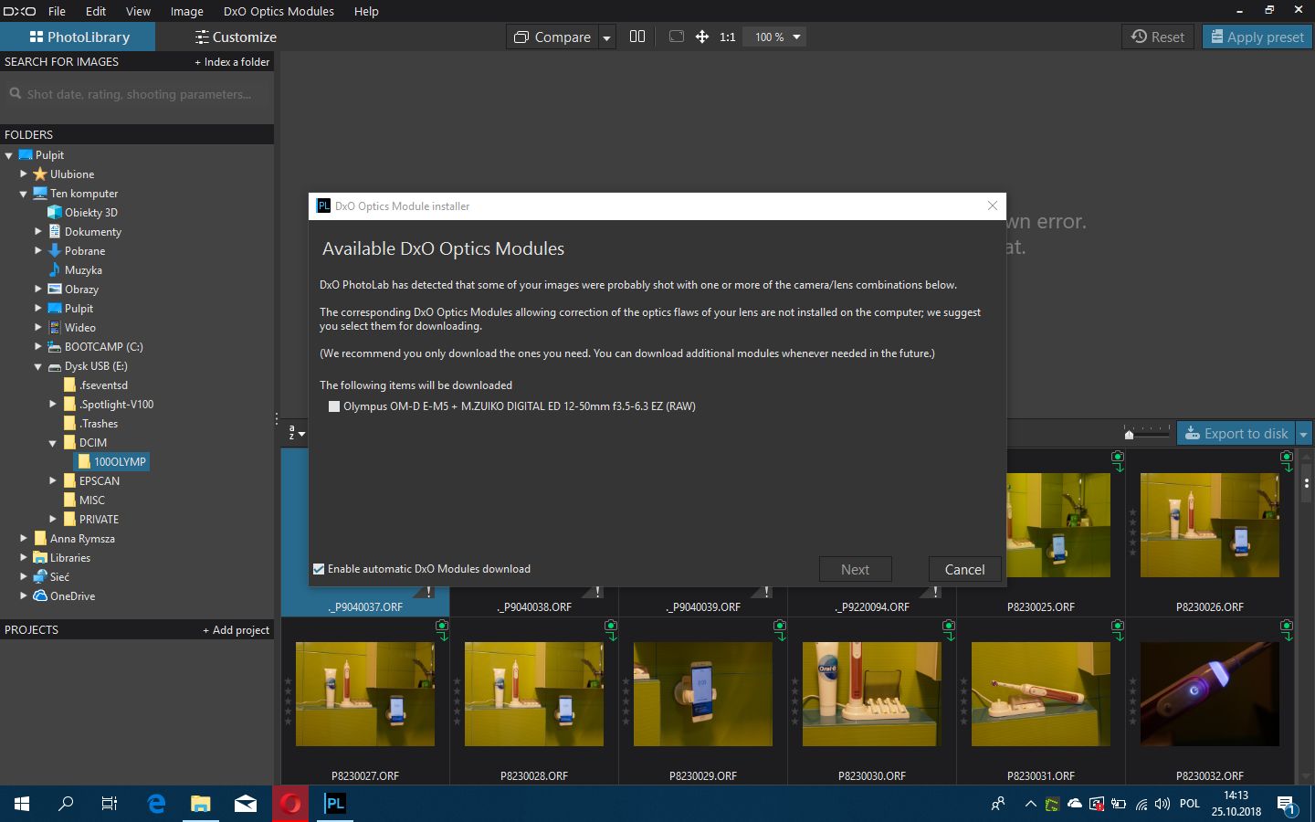This screenshot has width=1315, height=822.
Task: Select the Sieć network icon
Action: click(x=40, y=576)
